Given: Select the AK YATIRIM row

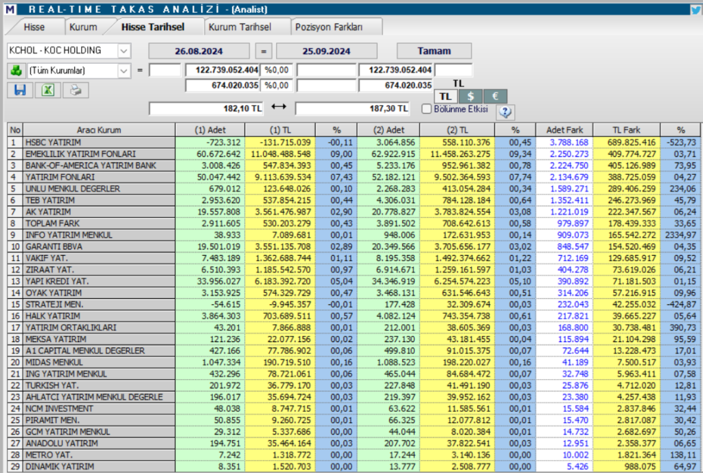Looking at the screenshot, I should click(x=354, y=212).
